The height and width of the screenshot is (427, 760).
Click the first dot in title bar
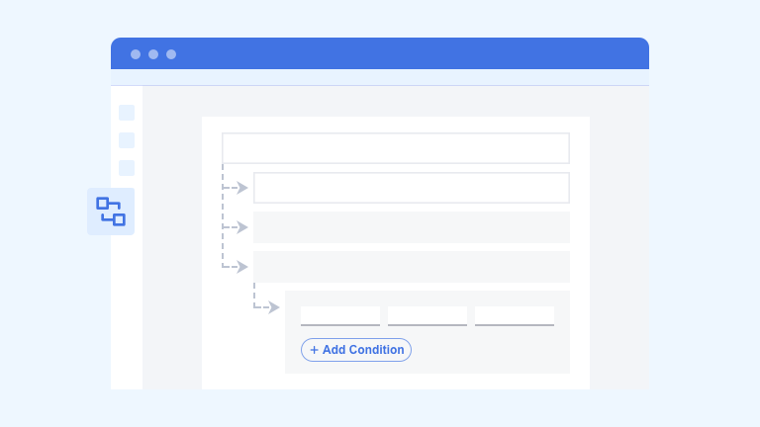coord(136,54)
